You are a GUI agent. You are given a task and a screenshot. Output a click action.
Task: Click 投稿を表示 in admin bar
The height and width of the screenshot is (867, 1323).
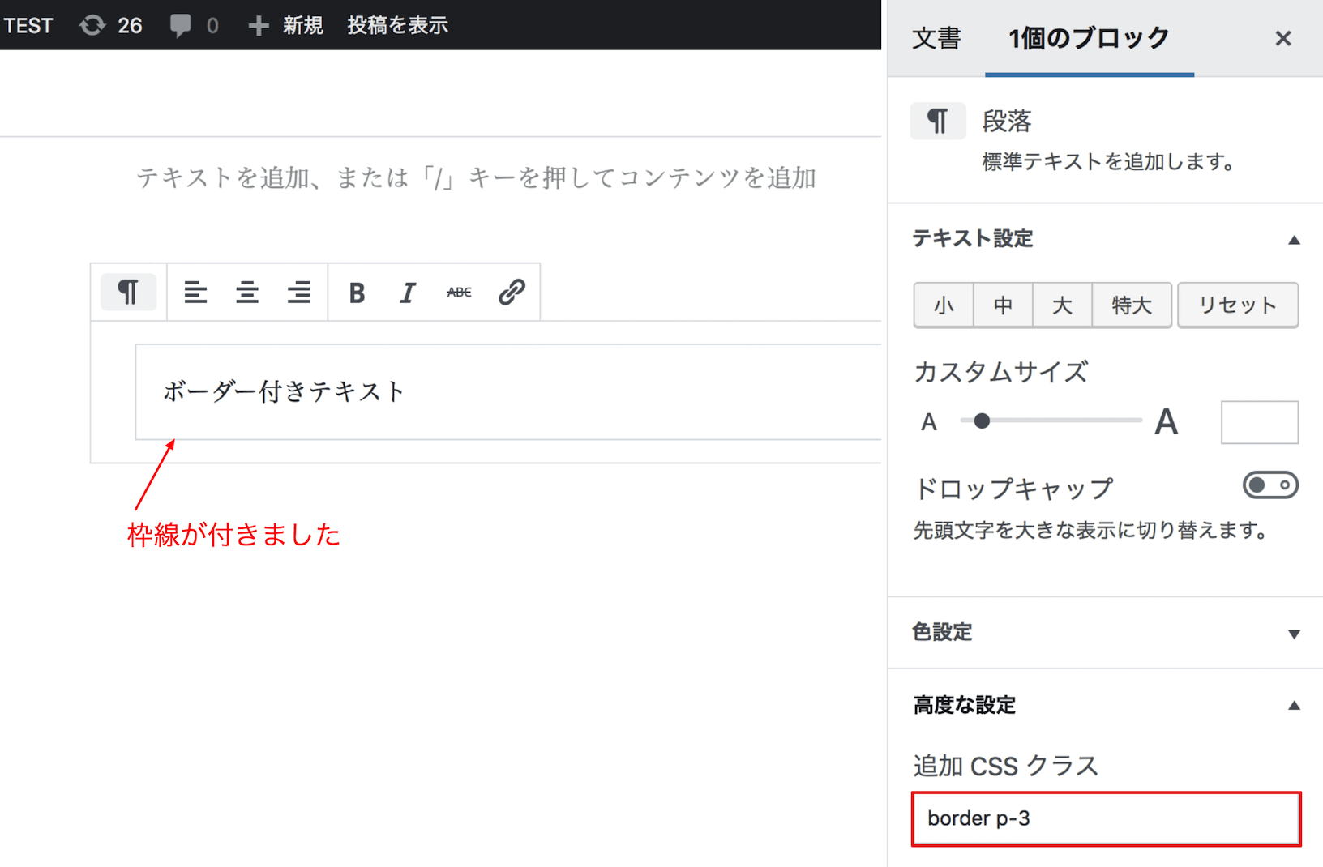pos(397,25)
